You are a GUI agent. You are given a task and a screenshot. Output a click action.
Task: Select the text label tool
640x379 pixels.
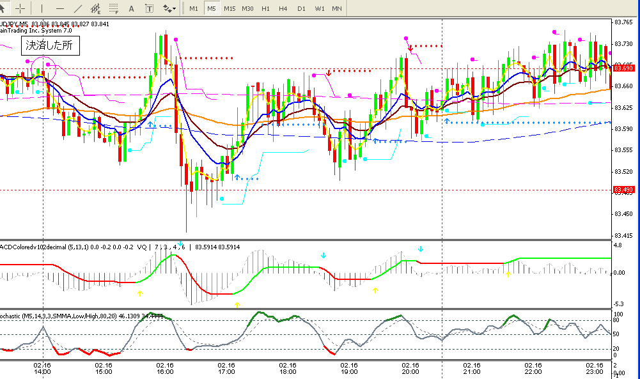[x=150, y=8]
